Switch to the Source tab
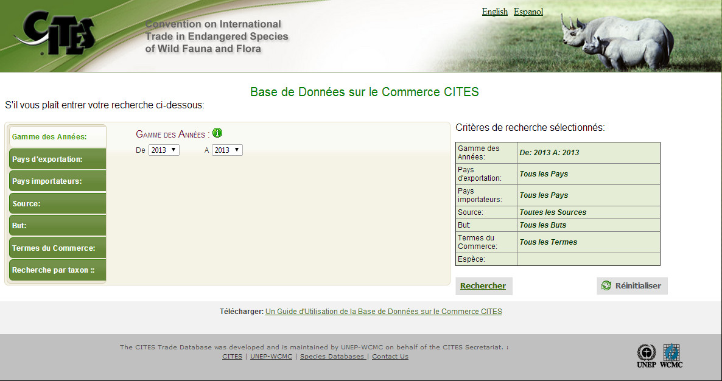 click(58, 203)
